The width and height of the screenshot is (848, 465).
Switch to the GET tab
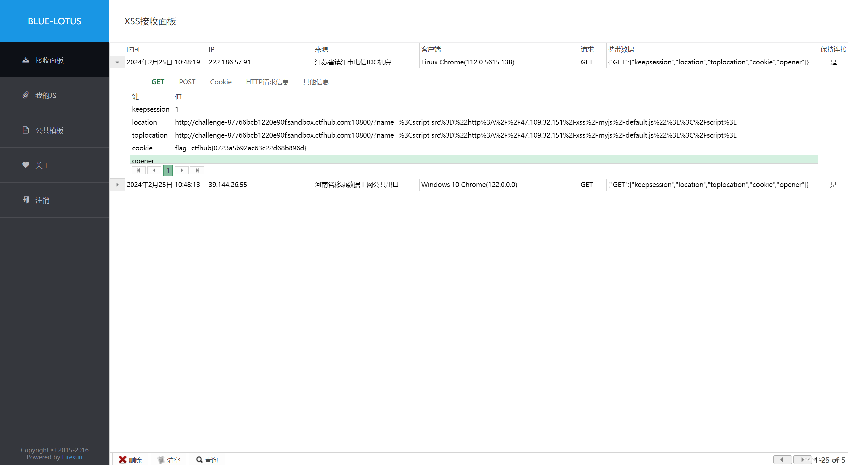point(158,82)
